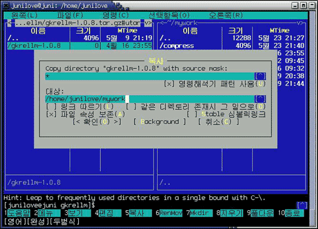
Task: Click function key 5 복사
Action: pyautogui.click(x=138, y=213)
